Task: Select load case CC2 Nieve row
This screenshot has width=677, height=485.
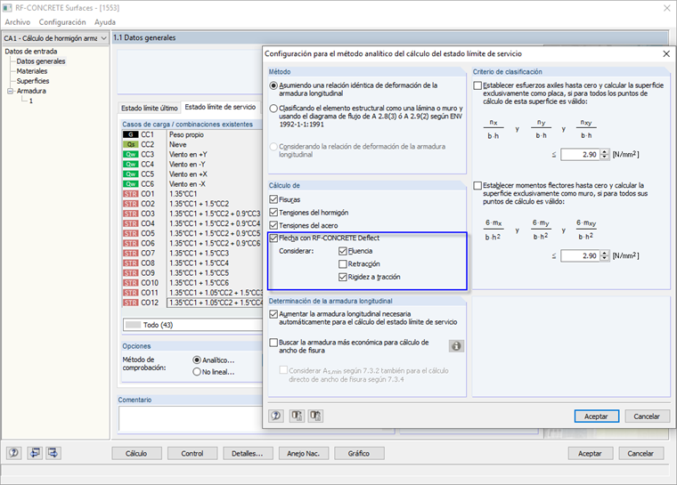Action: [192, 144]
